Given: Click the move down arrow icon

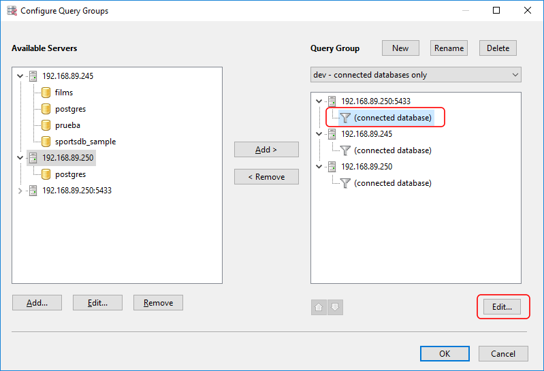Looking at the screenshot, I should coord(334,307).
